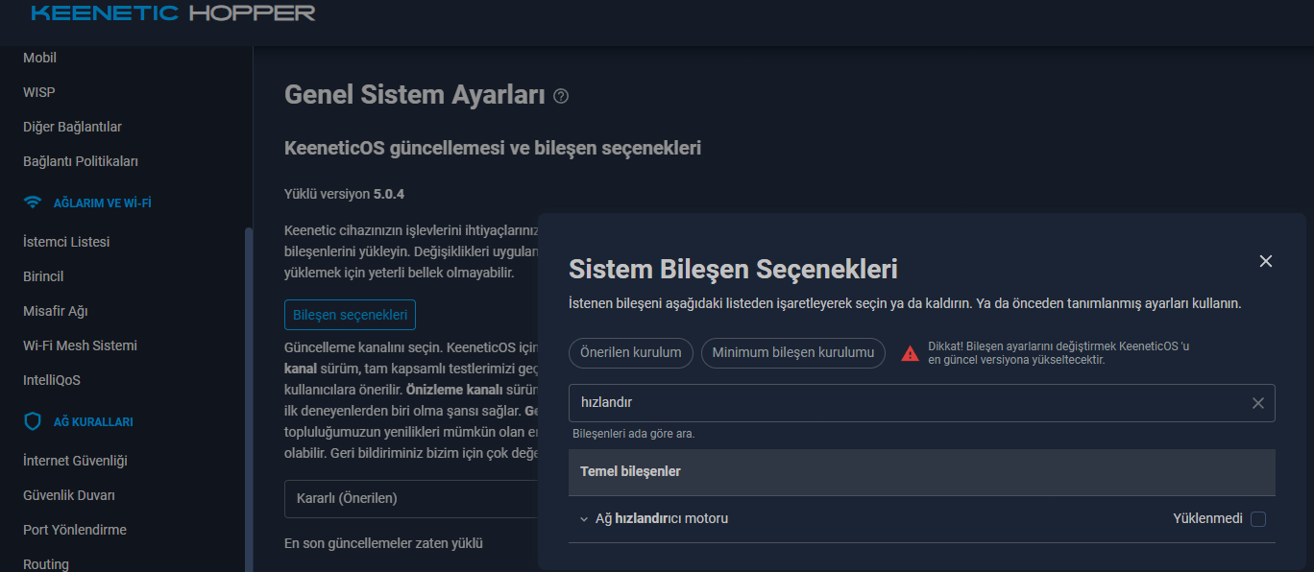Open Mobil in the sidebar
The height and width of the screenshot is (572, 1314).
tap(39, 58)
